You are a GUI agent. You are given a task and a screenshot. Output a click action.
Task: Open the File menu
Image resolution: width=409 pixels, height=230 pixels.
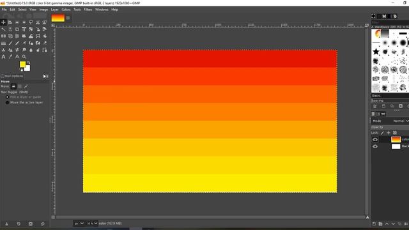(x=4, y=10)
